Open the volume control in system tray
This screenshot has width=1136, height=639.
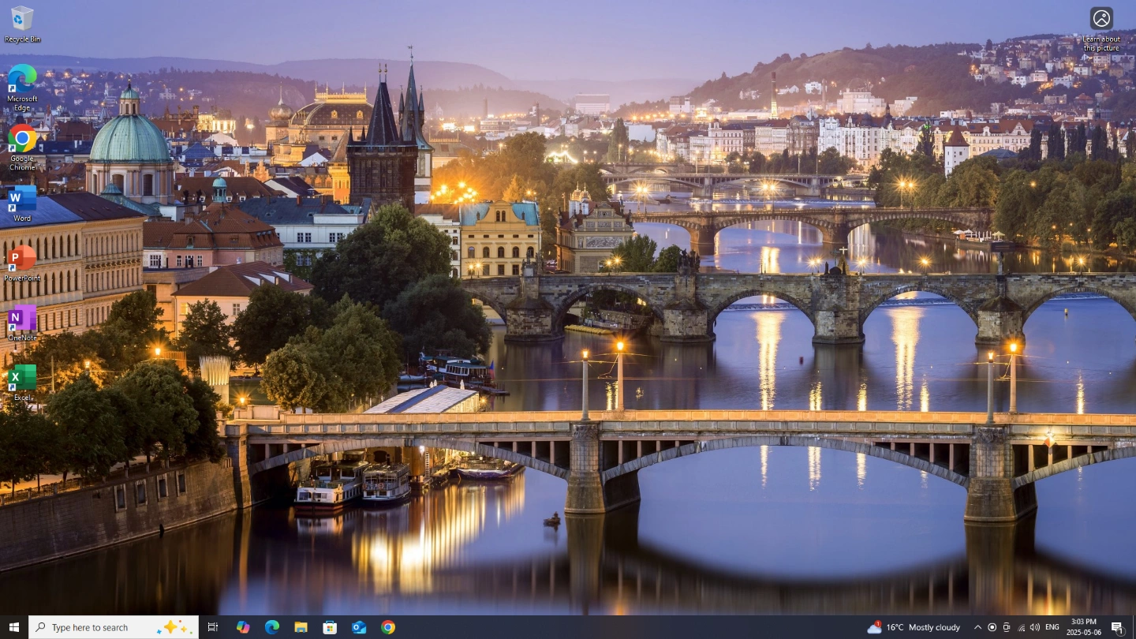1035,627
